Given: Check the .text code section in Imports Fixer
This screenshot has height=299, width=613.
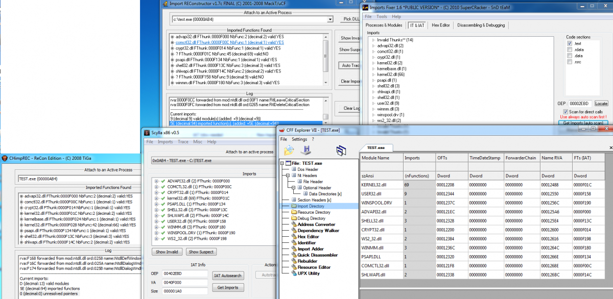Looking at the screenshot, I should point(570,44).
